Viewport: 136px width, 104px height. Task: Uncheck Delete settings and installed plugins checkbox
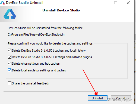click(10, 57)
